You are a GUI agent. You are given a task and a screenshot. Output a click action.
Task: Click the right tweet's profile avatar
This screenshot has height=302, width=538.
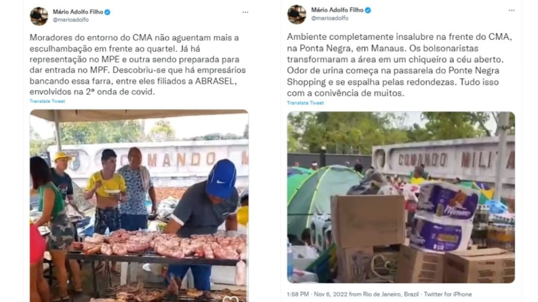click(296, 14)
